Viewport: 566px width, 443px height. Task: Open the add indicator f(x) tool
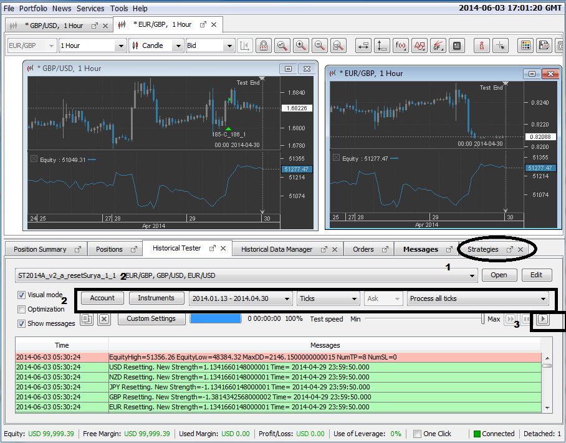[x=401, y=45]
